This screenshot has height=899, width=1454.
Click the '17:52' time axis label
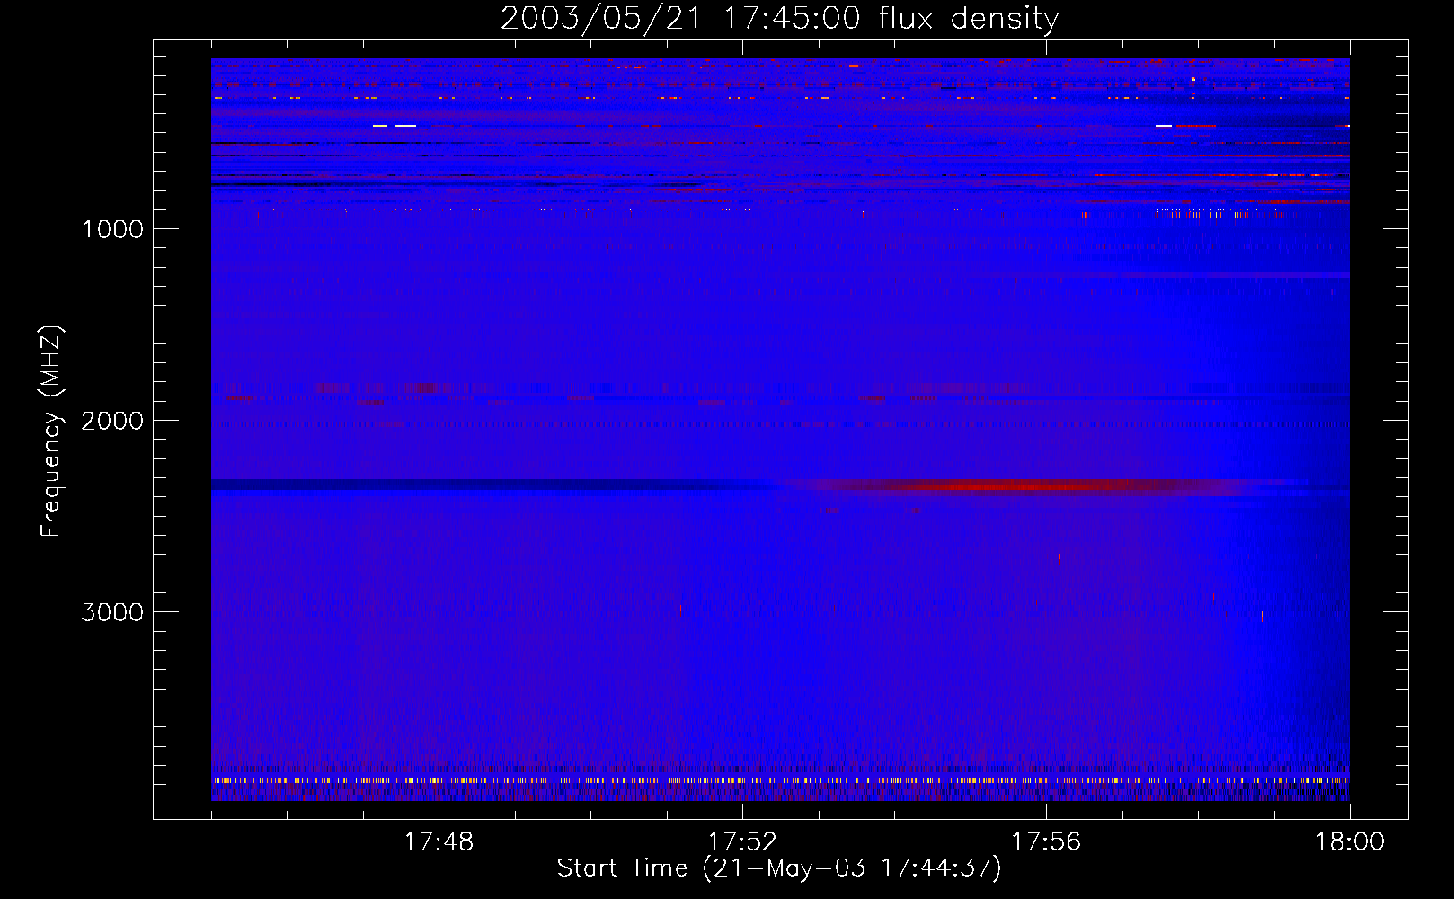coord(742,842)
